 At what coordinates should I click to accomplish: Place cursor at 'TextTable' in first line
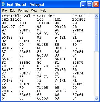12,16
